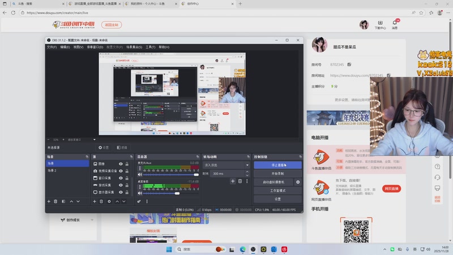Open 视图(V) menu in OBS
The height and width of the screenshot is (255, 453).
point(78,47)
